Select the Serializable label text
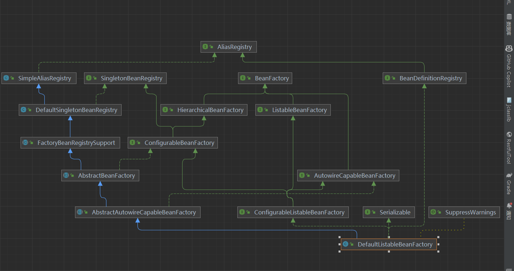 point(395,212)
